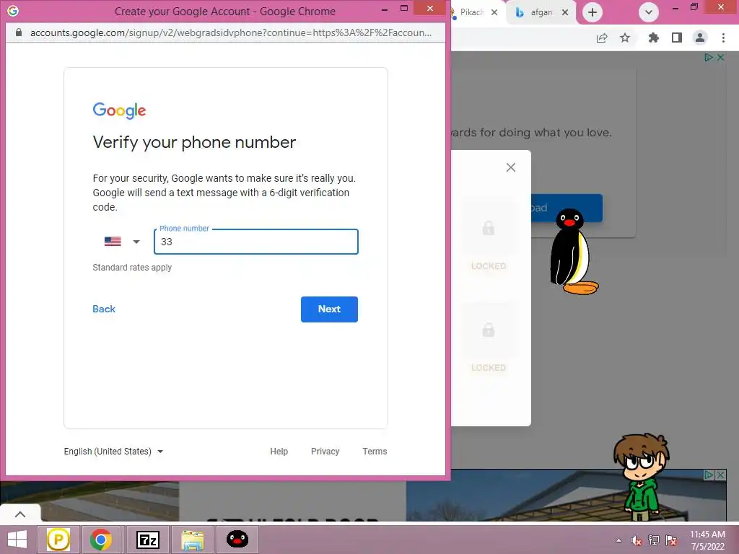Viewport: 739px width, 554px height.
Task: Open the tab search chevron in Chrome
Action: [x=649, y=12]
